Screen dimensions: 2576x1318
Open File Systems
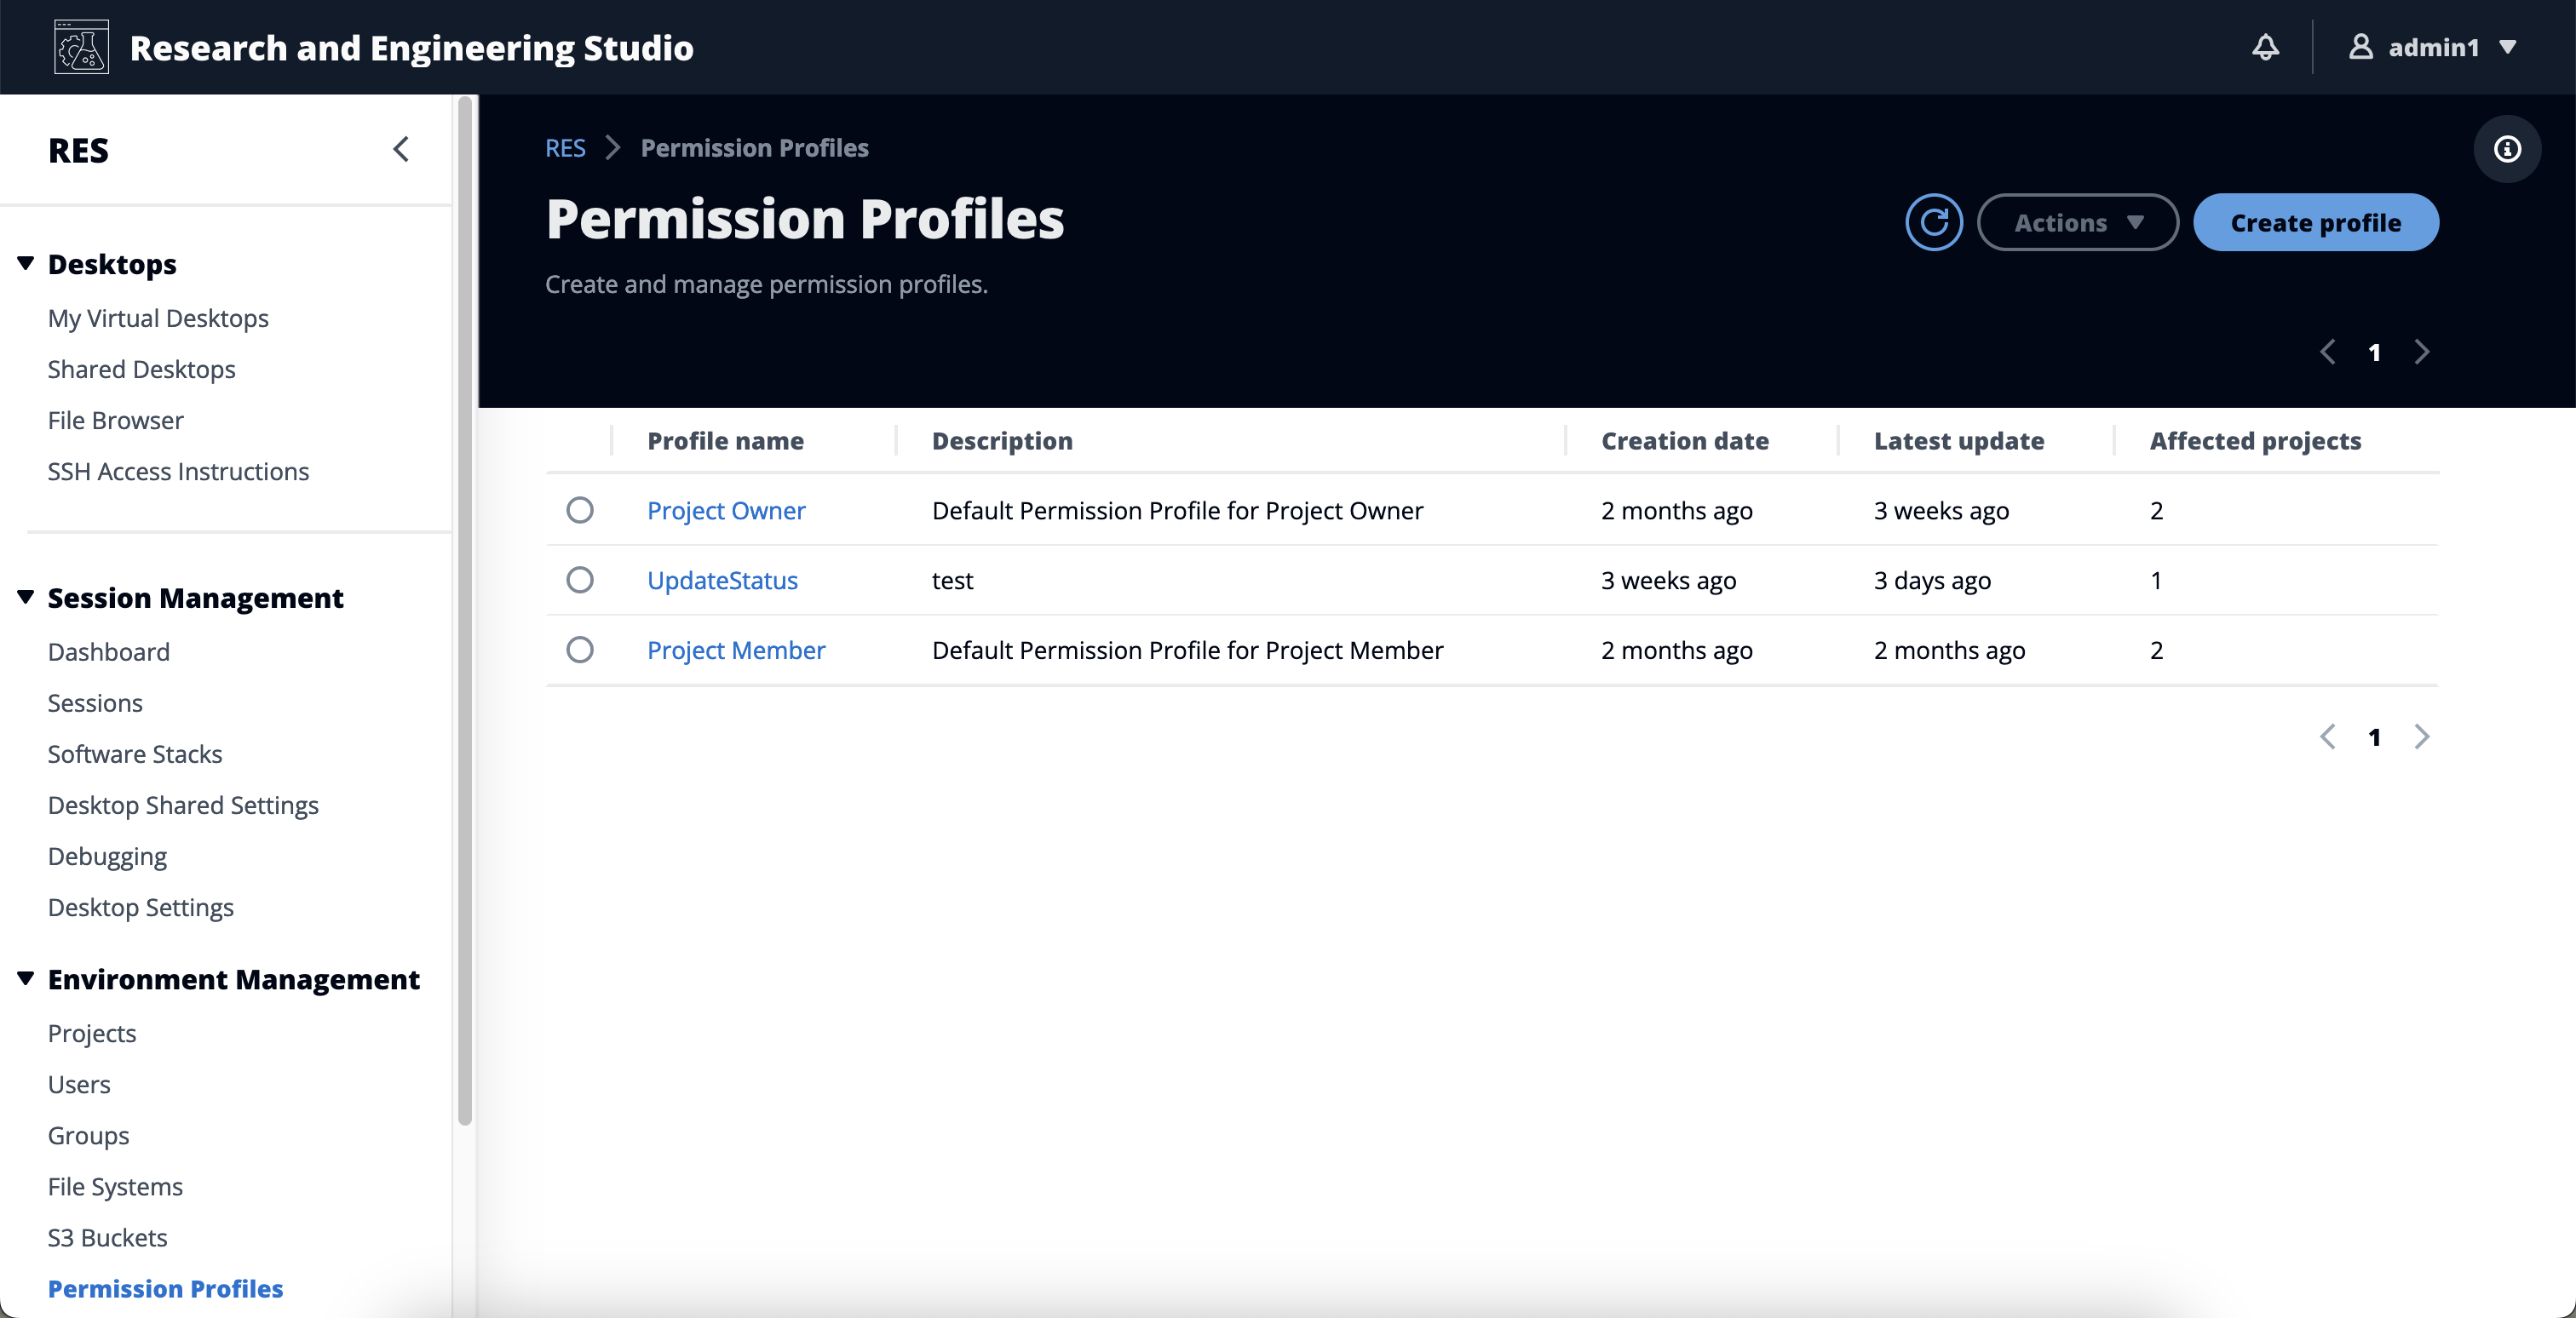[115, 1185]
